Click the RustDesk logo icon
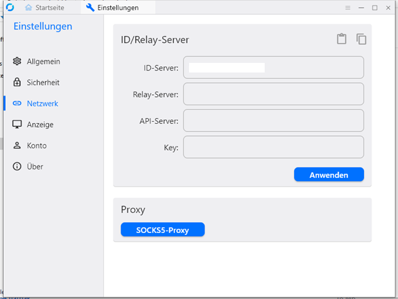Viewport: 398px width, 299px height. (x=9, y=8)
